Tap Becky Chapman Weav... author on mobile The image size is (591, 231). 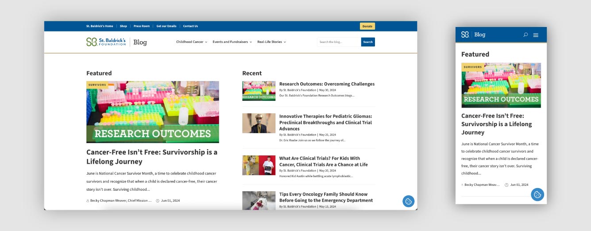click(x=482, y=185)
